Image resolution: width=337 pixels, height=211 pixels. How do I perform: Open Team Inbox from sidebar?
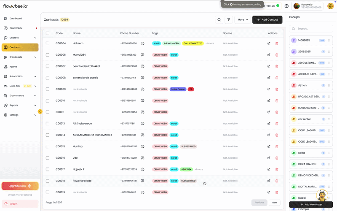[x=17, y=28]
